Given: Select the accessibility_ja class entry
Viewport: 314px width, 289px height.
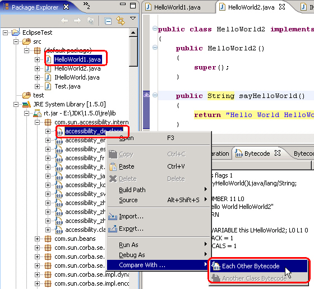Looking at the screenshot, I should (85, 176).
